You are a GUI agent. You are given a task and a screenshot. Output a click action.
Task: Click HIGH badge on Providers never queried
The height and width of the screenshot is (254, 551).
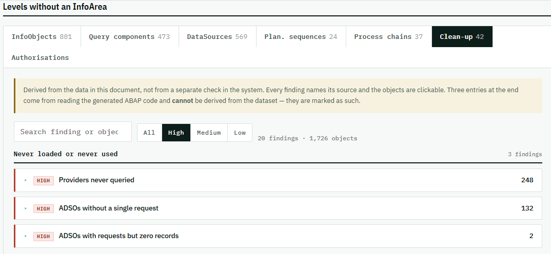pos(44,180)
